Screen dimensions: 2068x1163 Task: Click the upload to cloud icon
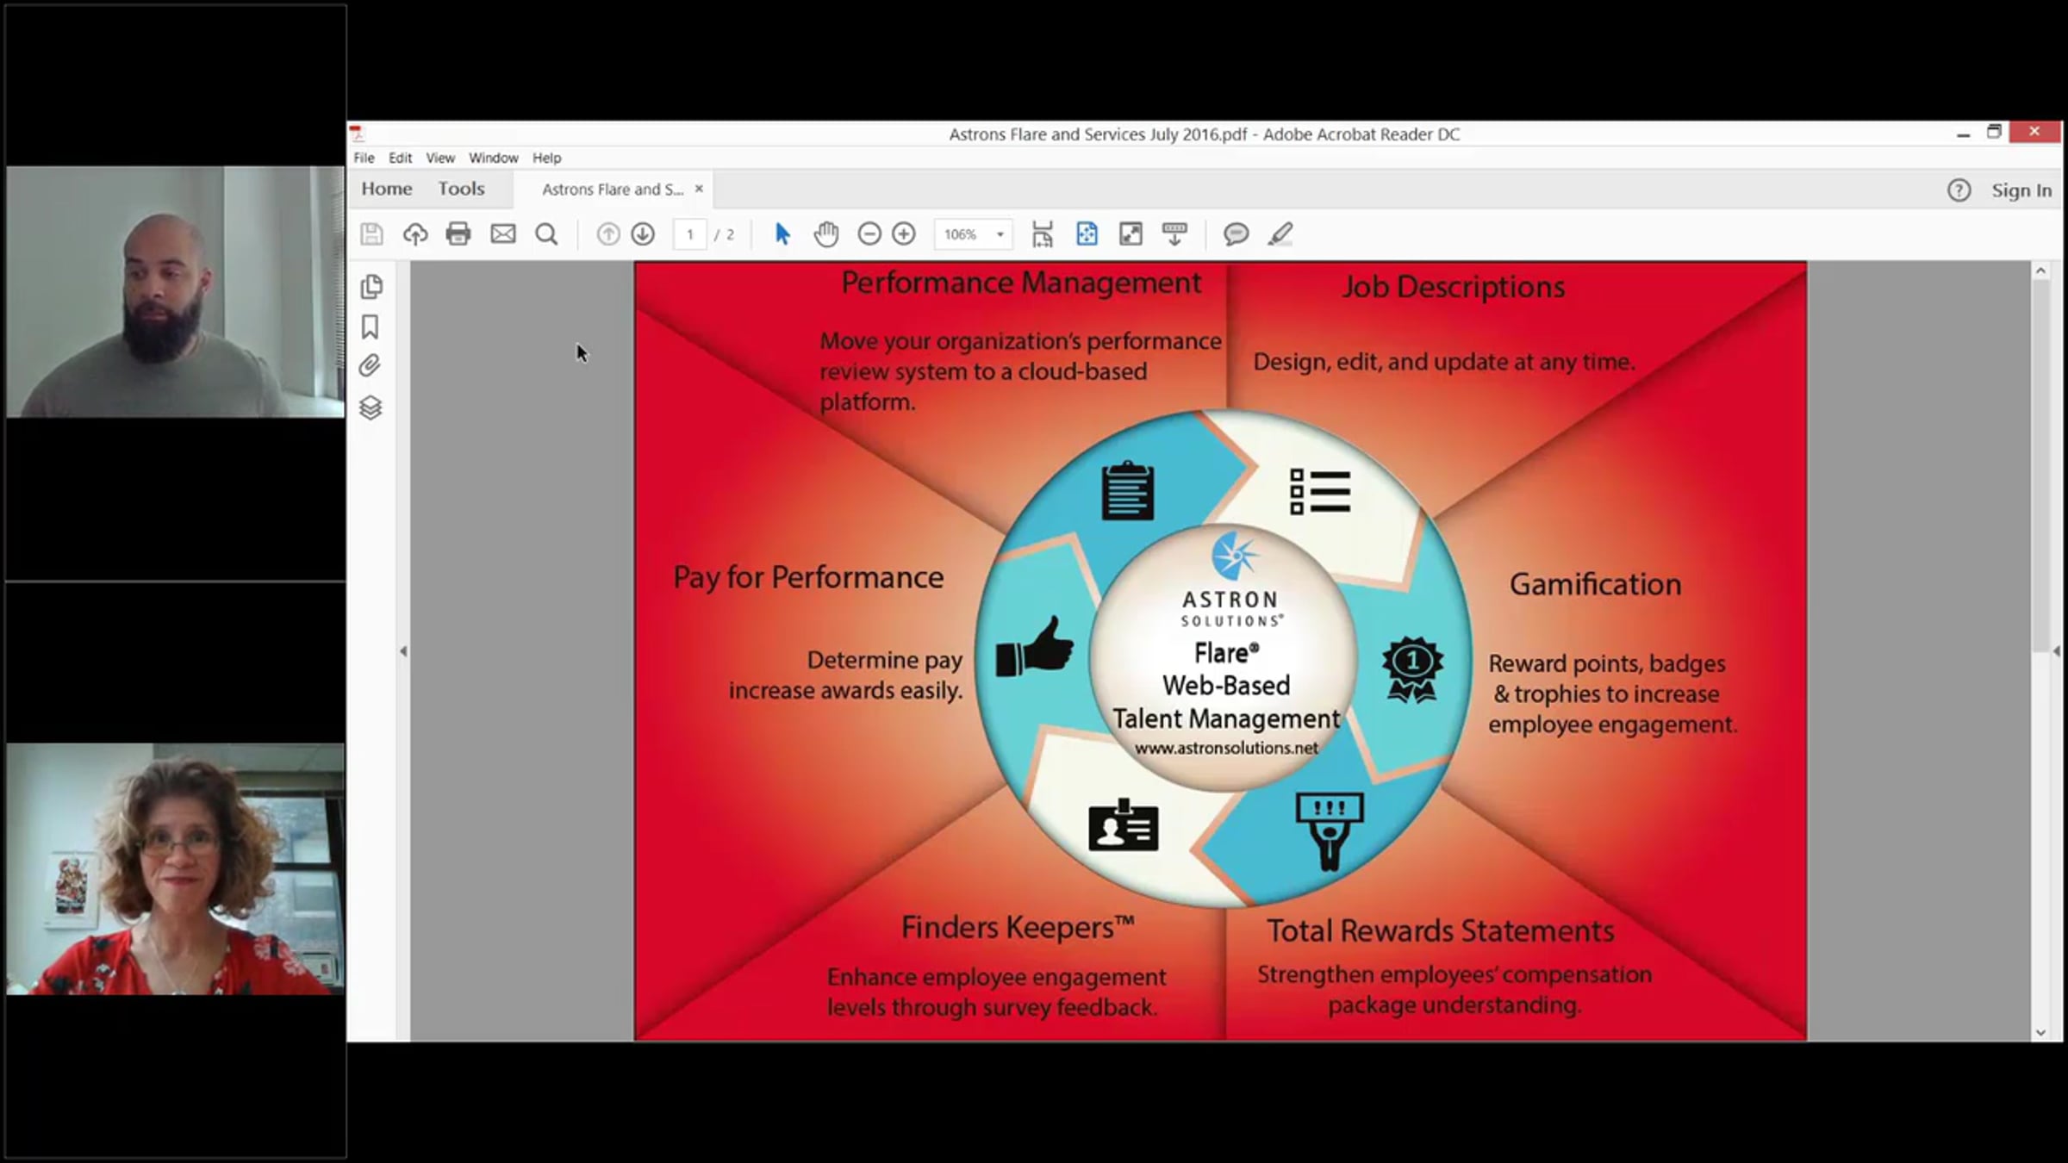pos(415,234)
